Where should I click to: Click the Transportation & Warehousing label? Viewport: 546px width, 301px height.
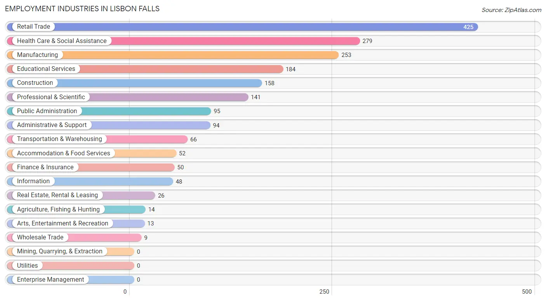click(59, 139)
